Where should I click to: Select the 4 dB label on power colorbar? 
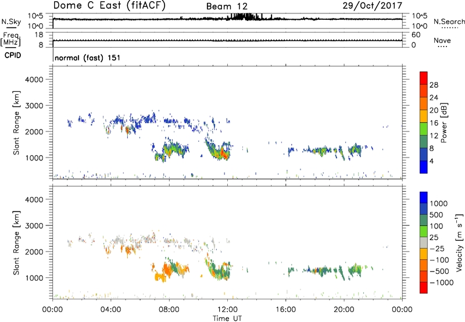tap(432, 161)
